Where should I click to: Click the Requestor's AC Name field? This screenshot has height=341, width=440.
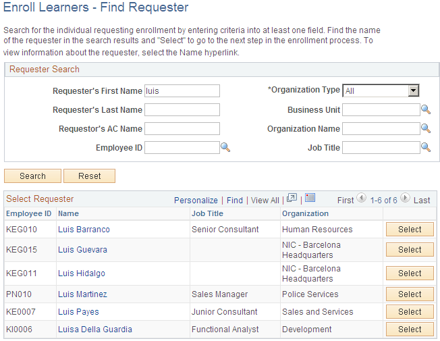(x=182, y=129)
